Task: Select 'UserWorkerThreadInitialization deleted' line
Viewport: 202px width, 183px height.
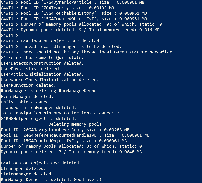Action: [50, 80]
